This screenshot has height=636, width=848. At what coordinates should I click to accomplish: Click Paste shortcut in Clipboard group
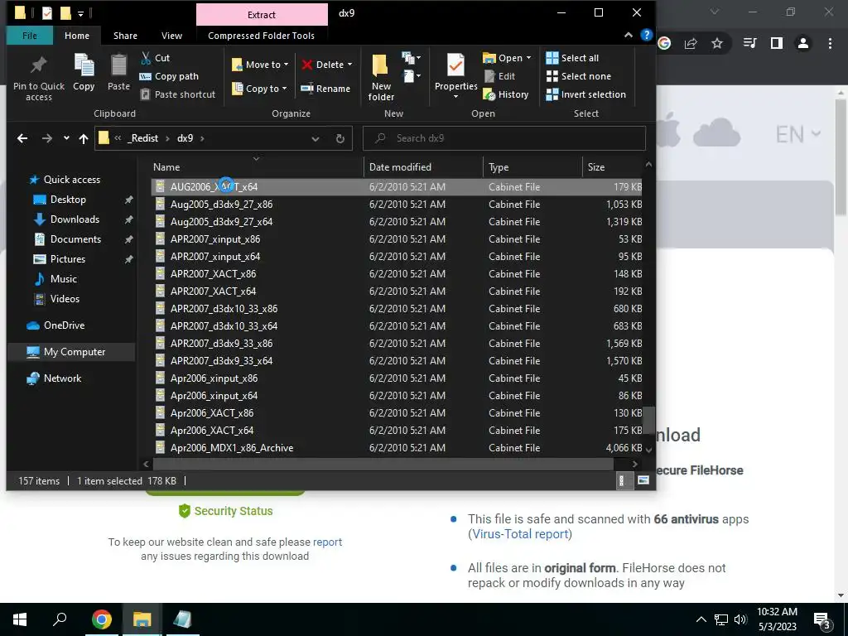pos(177,94)
